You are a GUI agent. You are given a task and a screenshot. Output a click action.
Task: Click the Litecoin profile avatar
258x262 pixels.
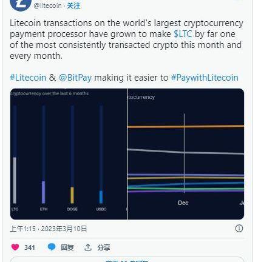(21, 4)
